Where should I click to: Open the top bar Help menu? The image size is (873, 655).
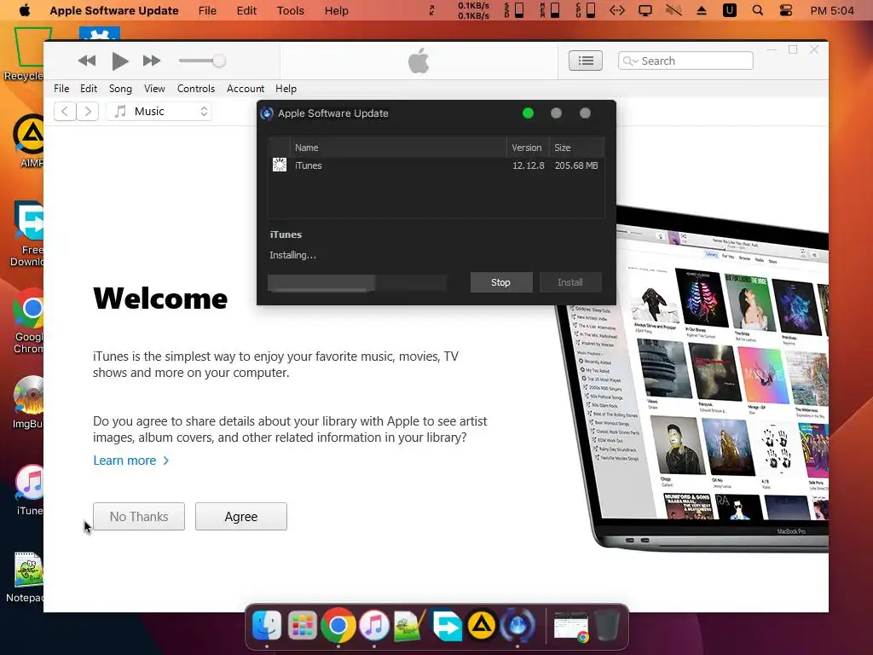point(336,10)
